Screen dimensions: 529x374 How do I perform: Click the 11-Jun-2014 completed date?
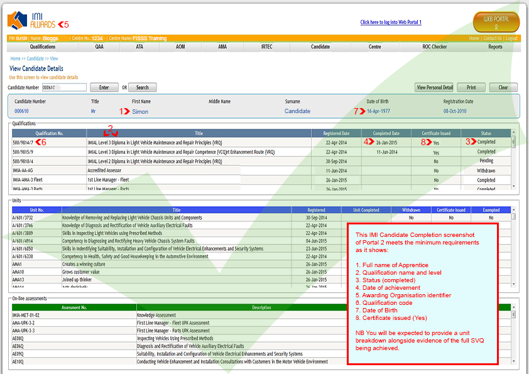pos(386,152)
